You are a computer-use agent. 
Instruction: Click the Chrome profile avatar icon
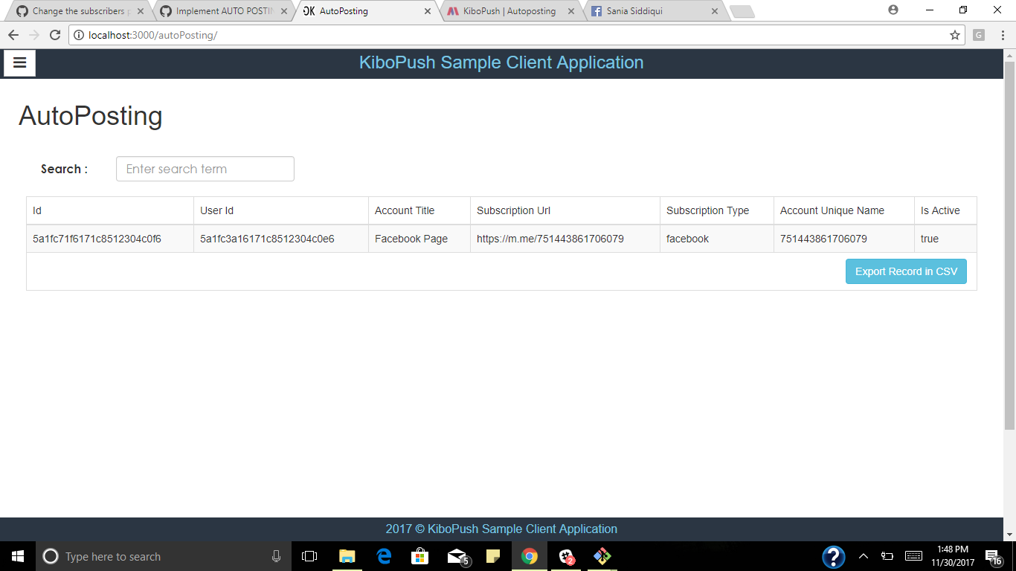click(x=893, y=10)
